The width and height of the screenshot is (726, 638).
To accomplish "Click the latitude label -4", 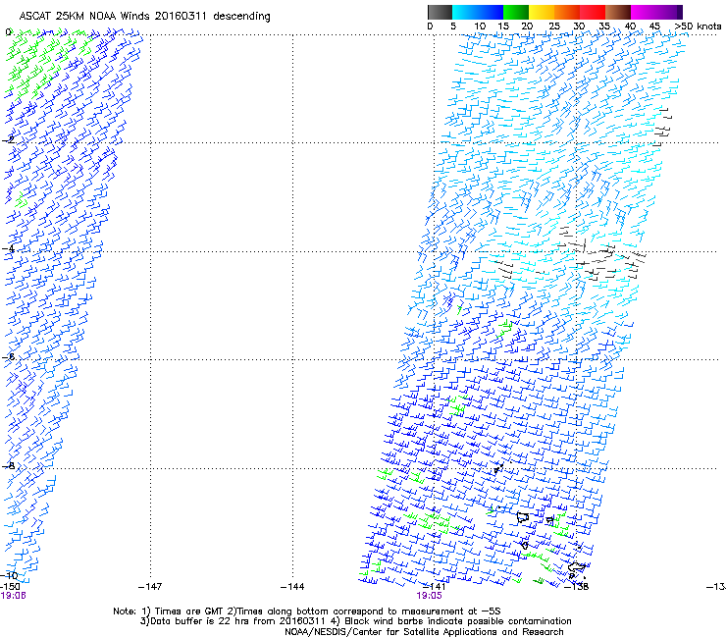I will (x=8, y=248).
